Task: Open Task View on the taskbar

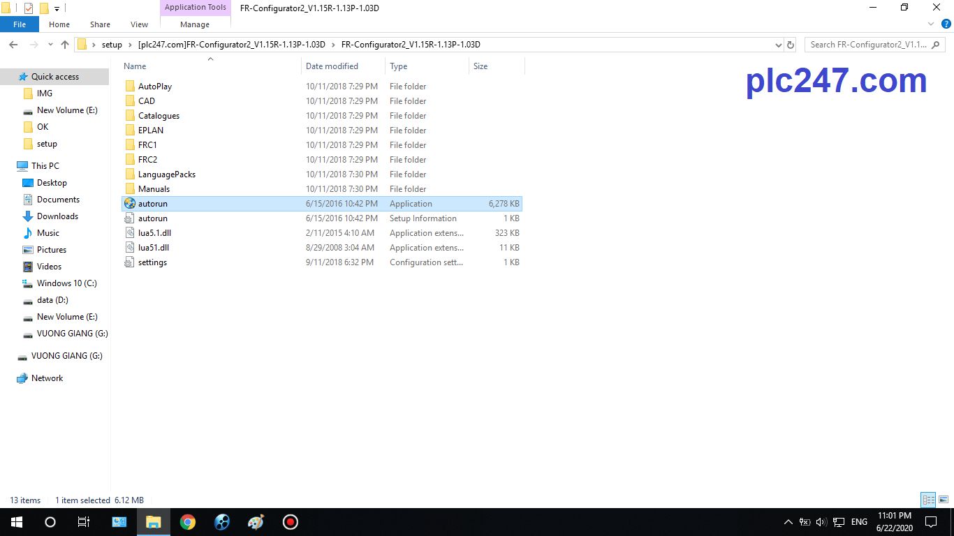Action: point(84,522)
